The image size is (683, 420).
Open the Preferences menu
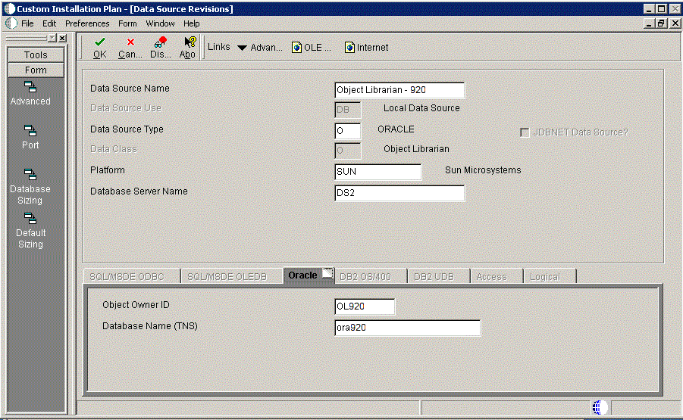pyautogui.click(x=87, y=23)
